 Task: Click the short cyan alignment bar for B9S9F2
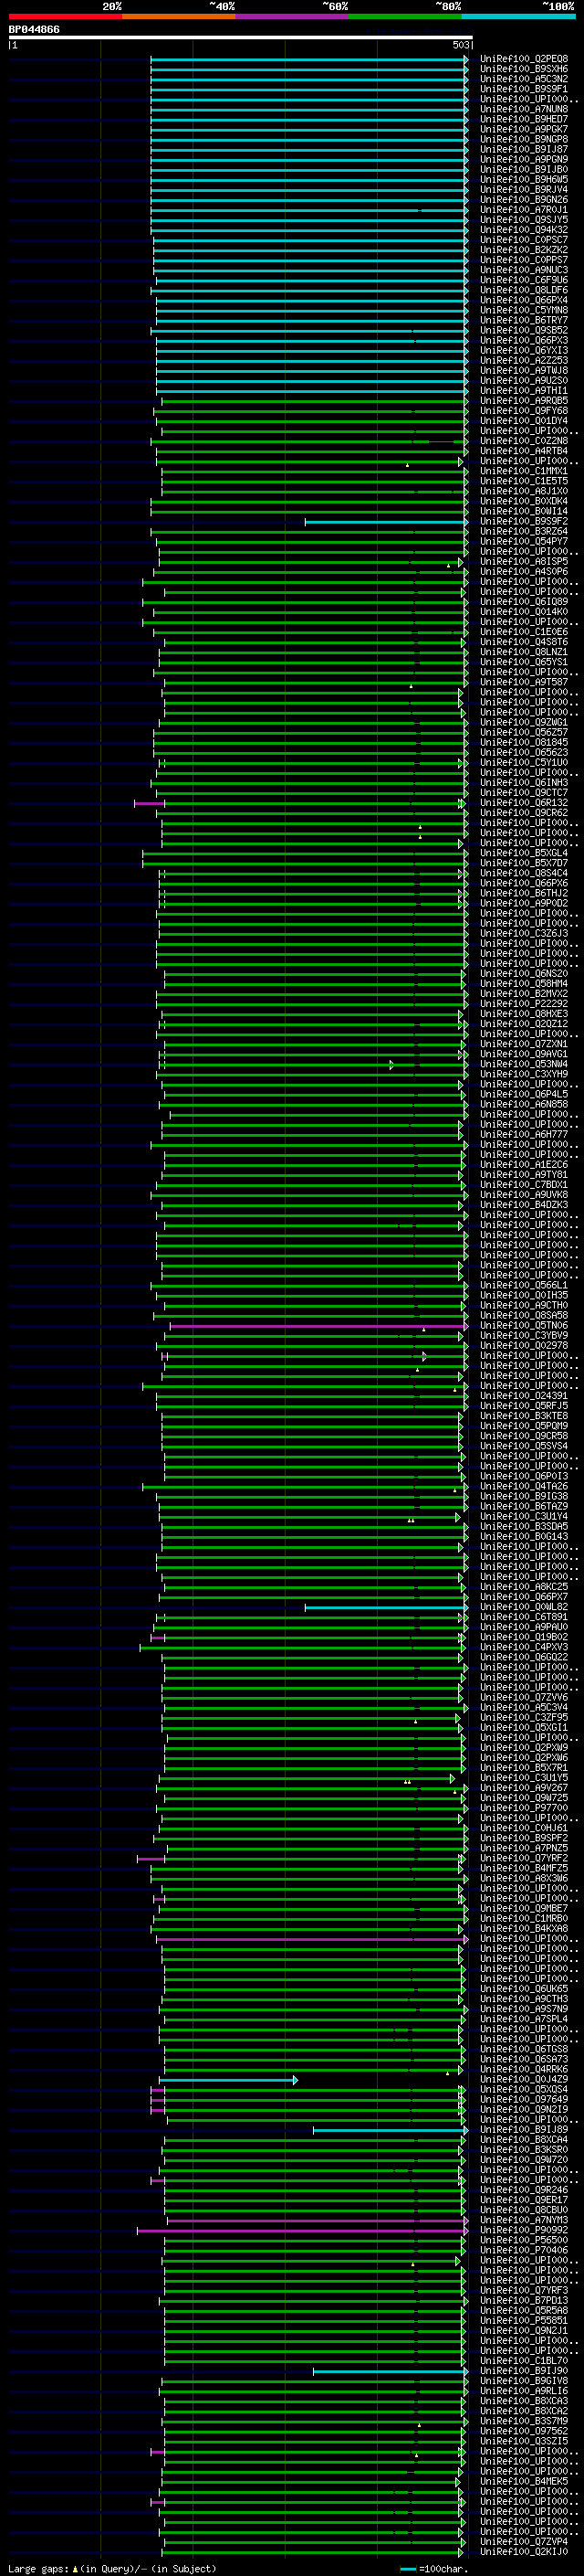point(386,522)
